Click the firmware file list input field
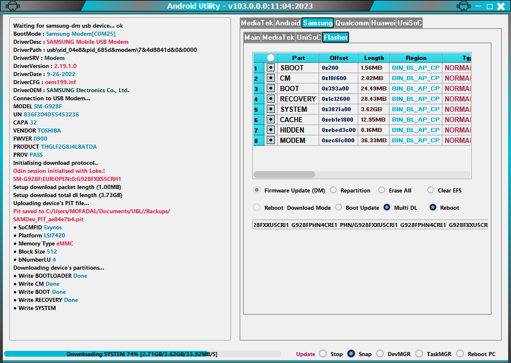 370,225
